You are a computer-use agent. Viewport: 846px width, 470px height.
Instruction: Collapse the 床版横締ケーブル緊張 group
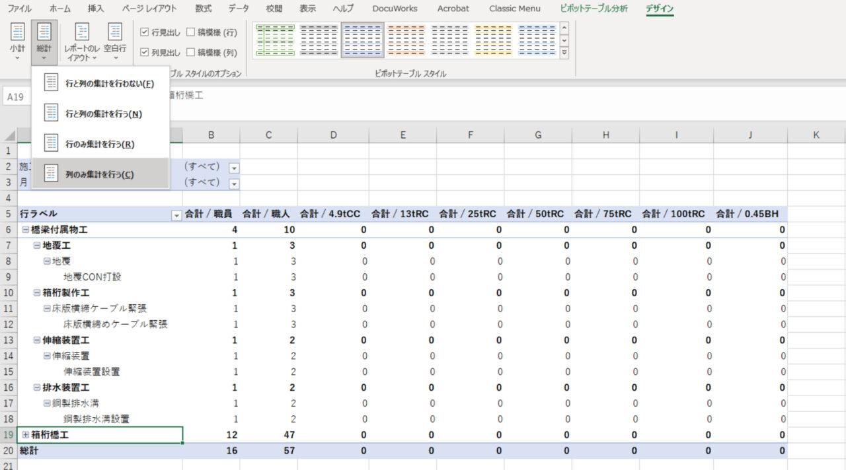click(x=47, y=309)
